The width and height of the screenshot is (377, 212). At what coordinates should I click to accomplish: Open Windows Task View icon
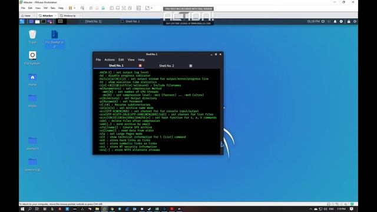coord(37,209)
